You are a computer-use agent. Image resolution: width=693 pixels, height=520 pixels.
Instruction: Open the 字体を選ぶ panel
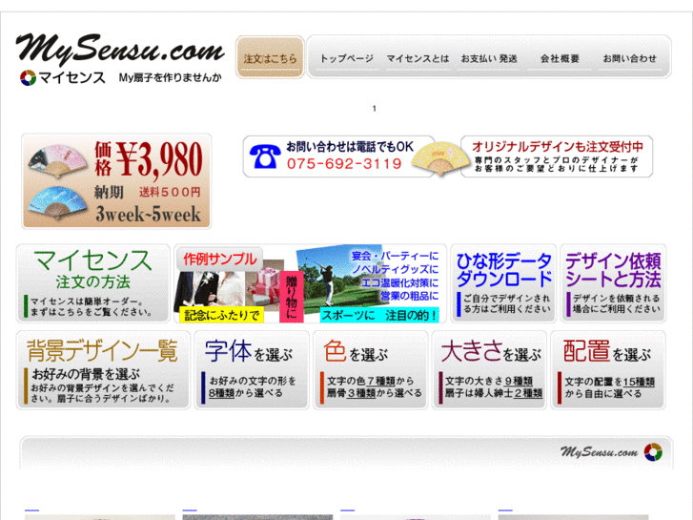tap(252, 370)
